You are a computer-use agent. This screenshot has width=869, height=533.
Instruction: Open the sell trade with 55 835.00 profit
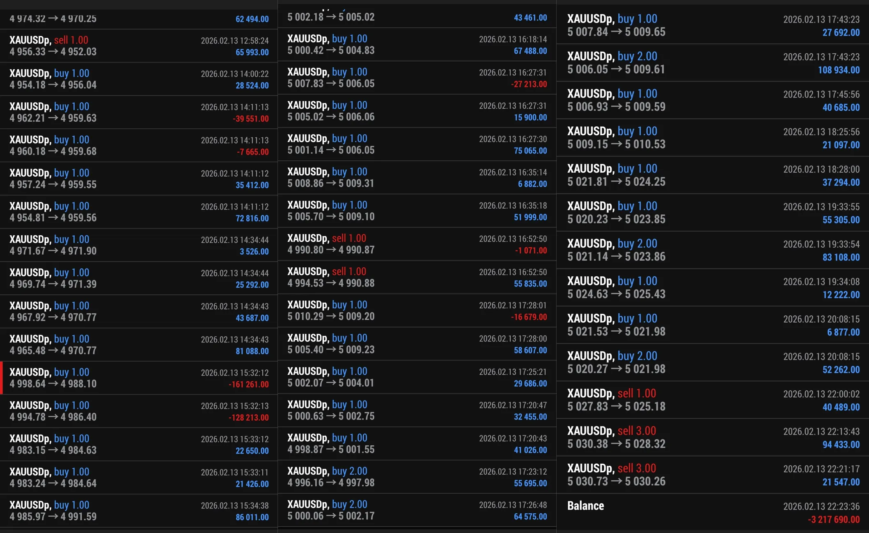[x=417, y=277]
